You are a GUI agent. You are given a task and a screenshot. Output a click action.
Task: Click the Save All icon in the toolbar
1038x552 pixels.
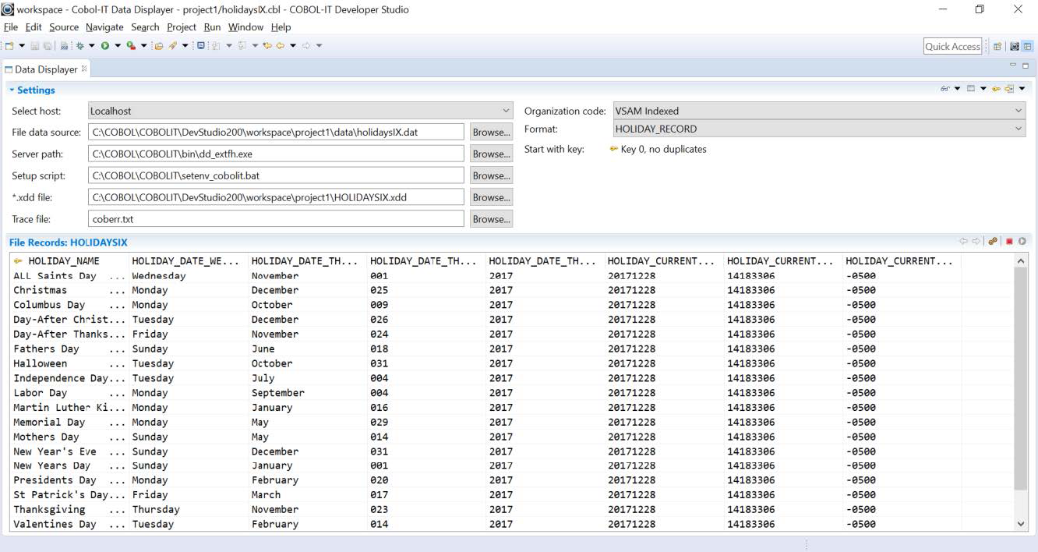[x=48, y=45]
